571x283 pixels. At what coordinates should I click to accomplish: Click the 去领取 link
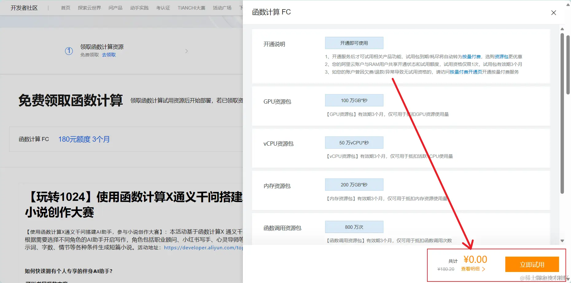[109, 55]
